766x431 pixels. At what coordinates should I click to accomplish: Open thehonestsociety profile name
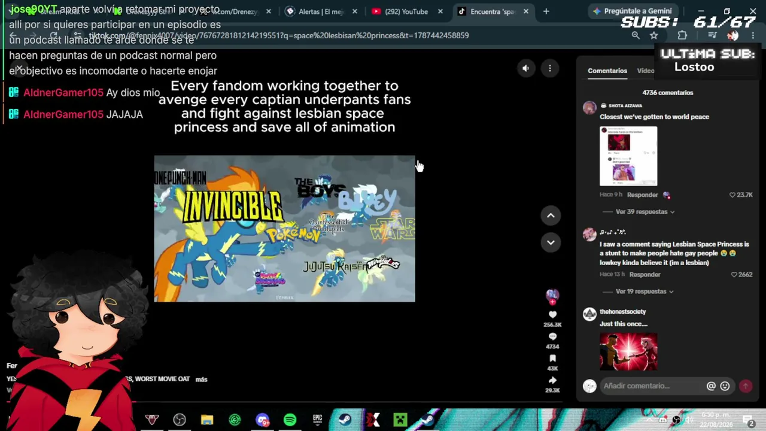[x=622, y=311]
